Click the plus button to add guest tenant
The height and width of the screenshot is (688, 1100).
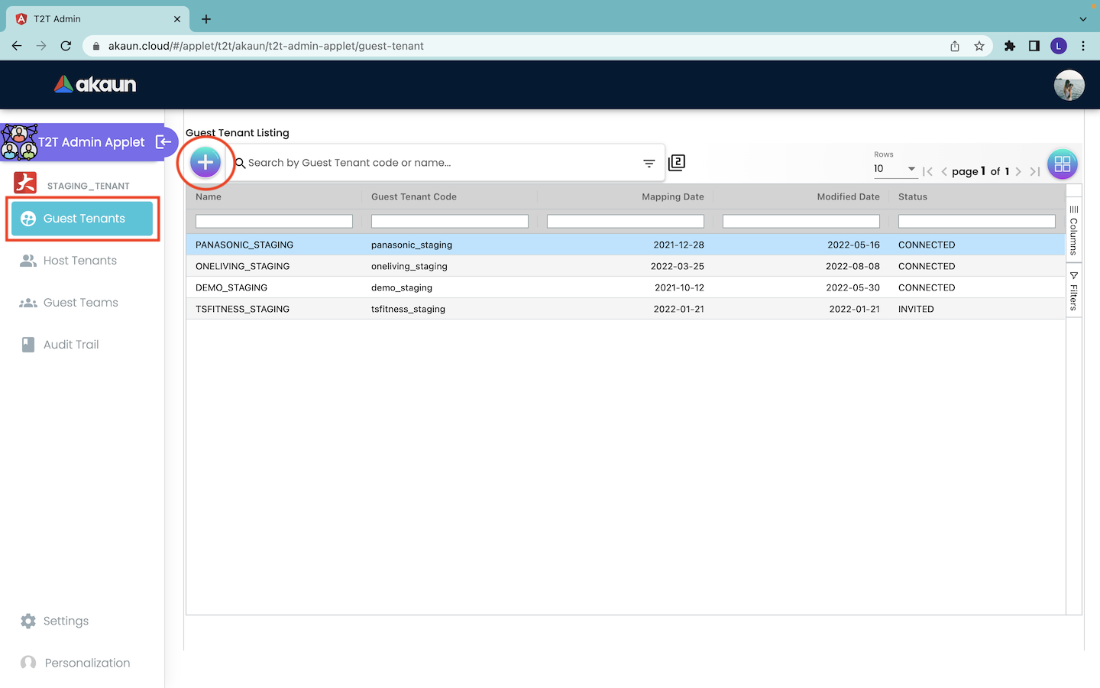(x=205, y=162)
